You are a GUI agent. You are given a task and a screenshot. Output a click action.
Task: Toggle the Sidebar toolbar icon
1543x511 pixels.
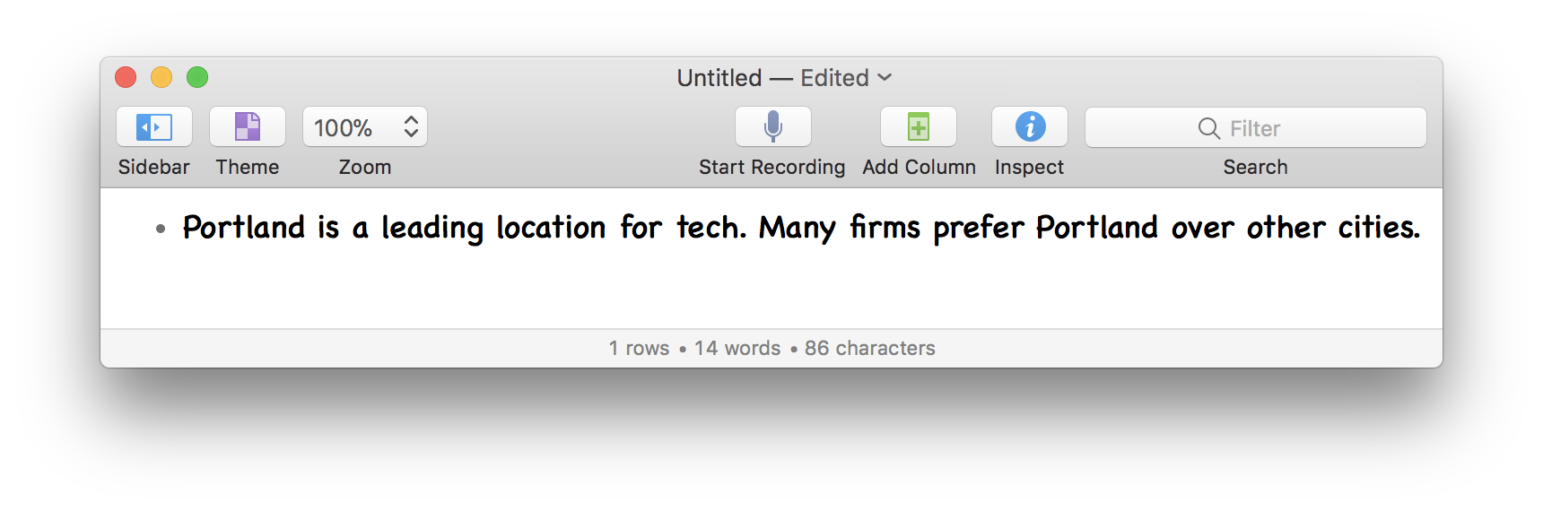coord(154,127)
